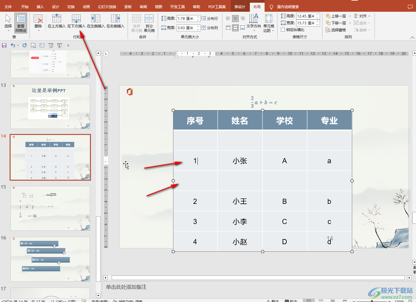Image resolution: width=416 pixels, height=302 pixels.
Task: Center text vertically in cell
Action: (235, 28)
